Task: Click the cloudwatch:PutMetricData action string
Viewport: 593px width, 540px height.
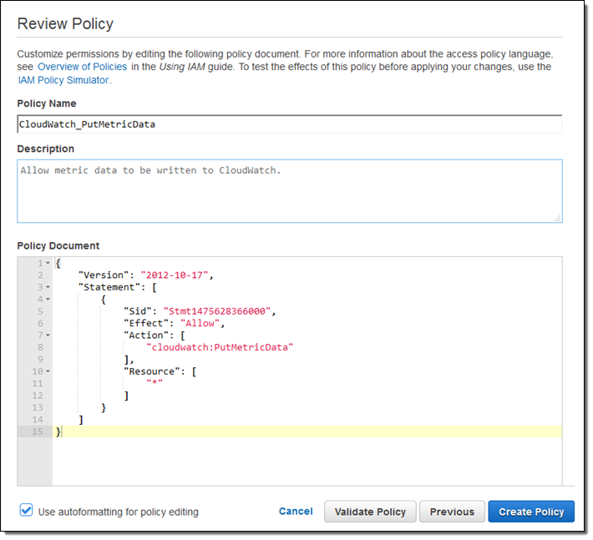Action: (x=220, y=347)
